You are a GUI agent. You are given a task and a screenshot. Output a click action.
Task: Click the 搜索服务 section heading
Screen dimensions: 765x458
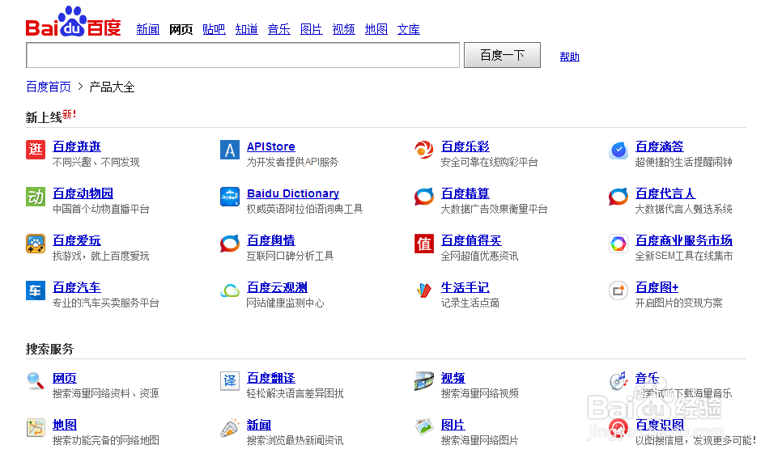49,349
